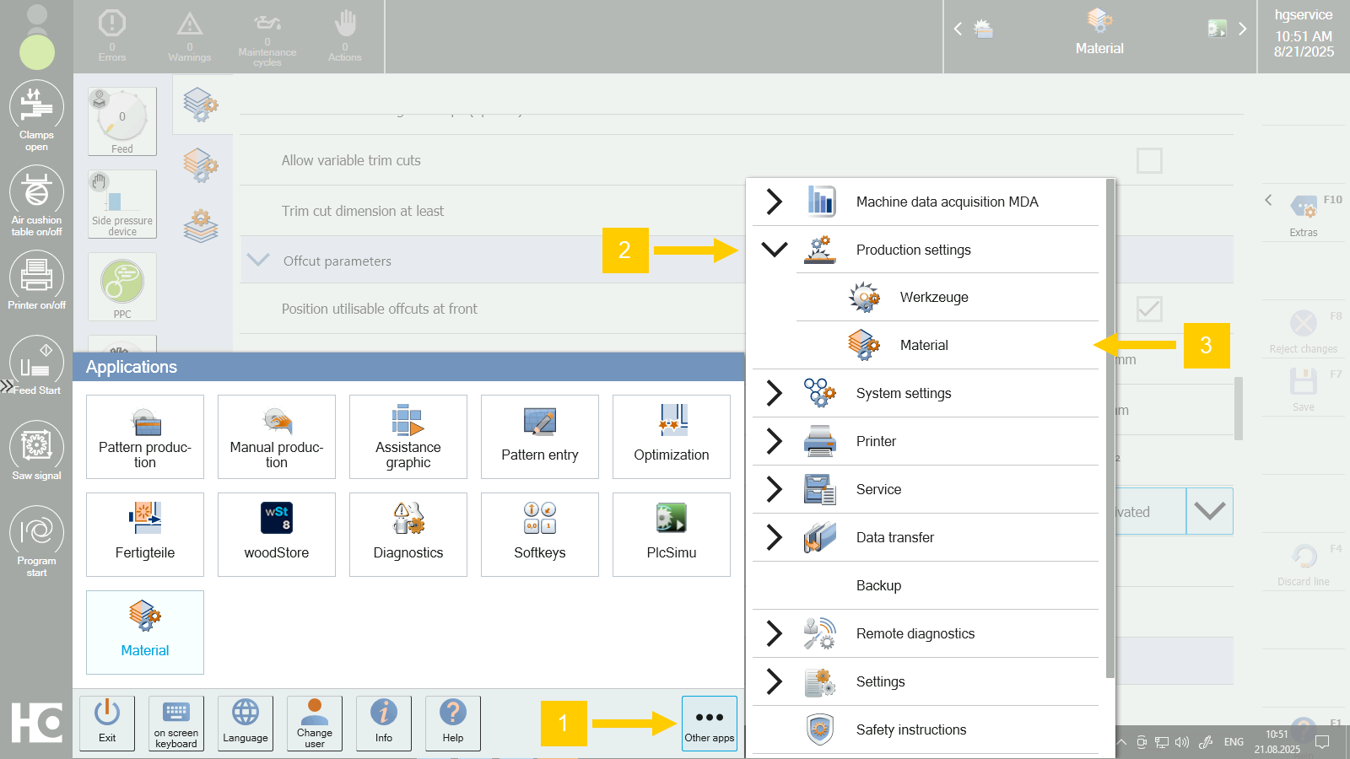Click ENG language in system tray
This screenshot has height=759, width=1350.
(x=1234, y=742)
